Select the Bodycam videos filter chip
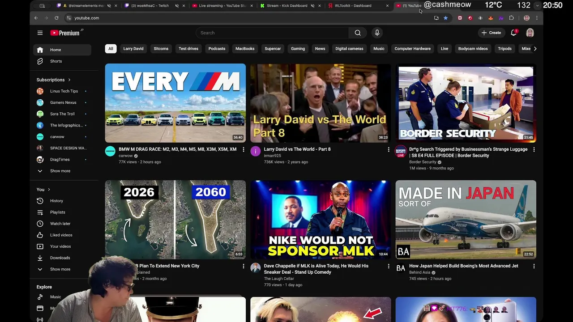573x322 pixels. pyautogui.click(x=473, y=49)
